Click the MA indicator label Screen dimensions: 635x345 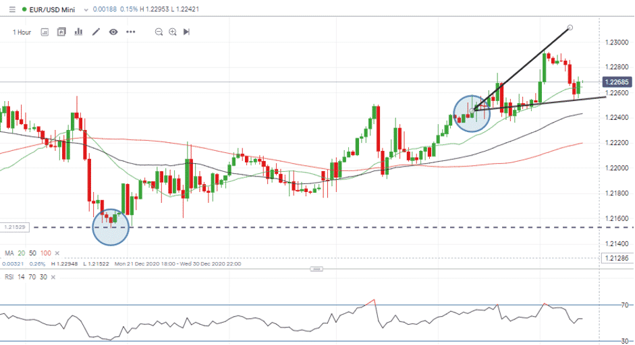(9, 253)
